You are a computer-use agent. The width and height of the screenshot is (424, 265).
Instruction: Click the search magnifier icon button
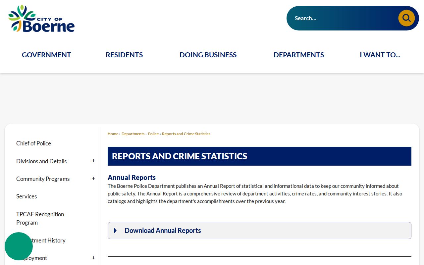(406, 18)
